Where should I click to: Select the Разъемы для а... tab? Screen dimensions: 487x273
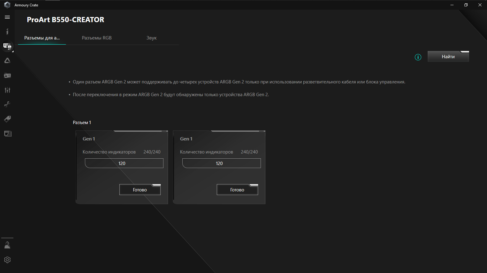42,38
